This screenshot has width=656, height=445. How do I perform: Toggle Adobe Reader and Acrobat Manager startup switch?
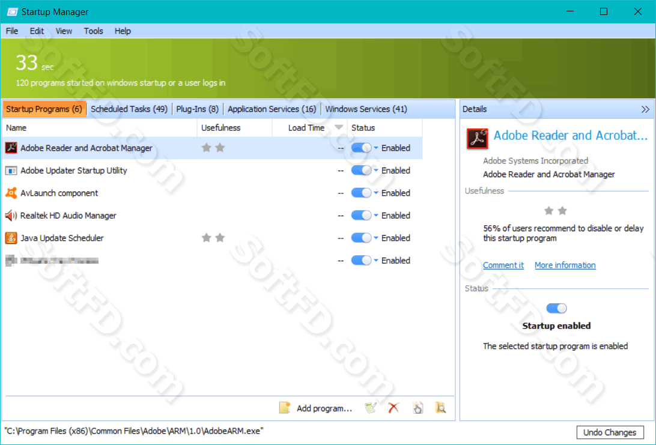pos(361,148)
